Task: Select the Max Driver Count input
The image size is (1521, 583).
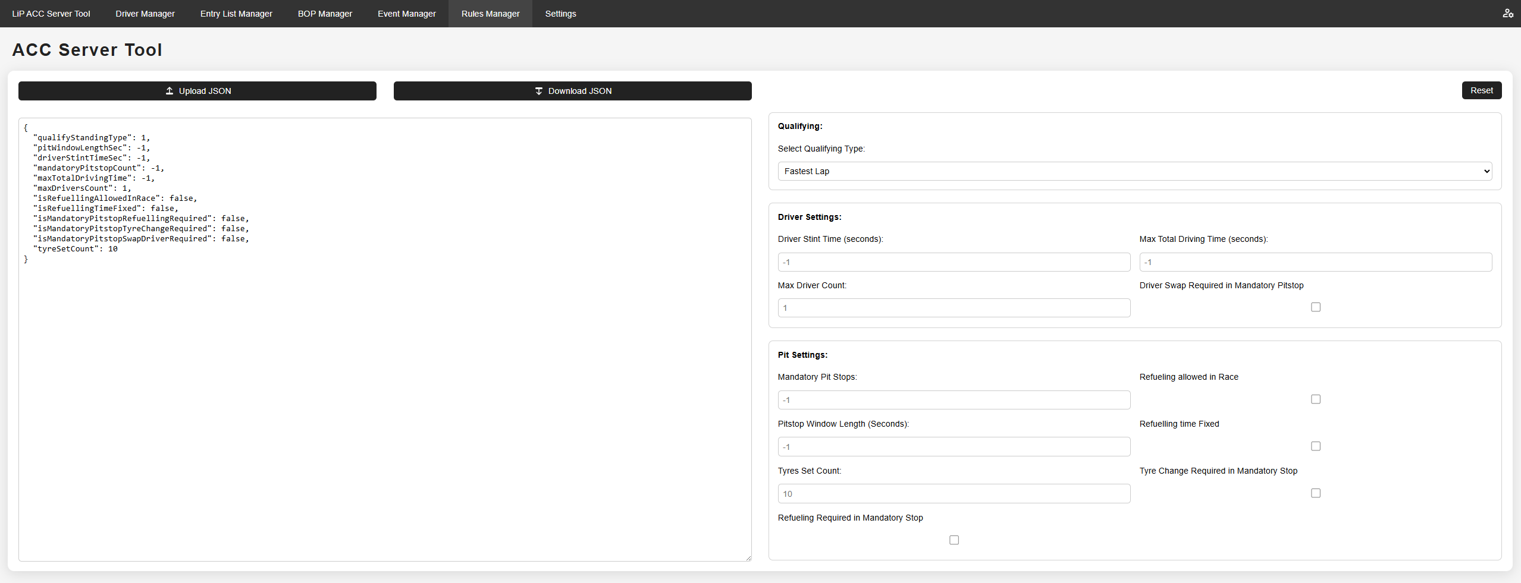Action: (x=954, y=308)
